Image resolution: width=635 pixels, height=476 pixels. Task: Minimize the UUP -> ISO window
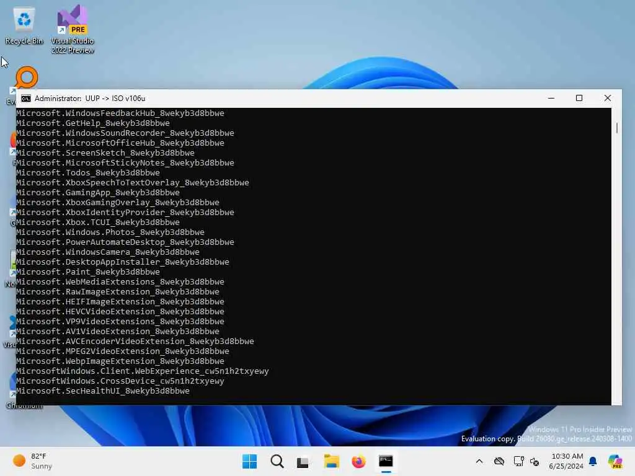coord(551,99)
